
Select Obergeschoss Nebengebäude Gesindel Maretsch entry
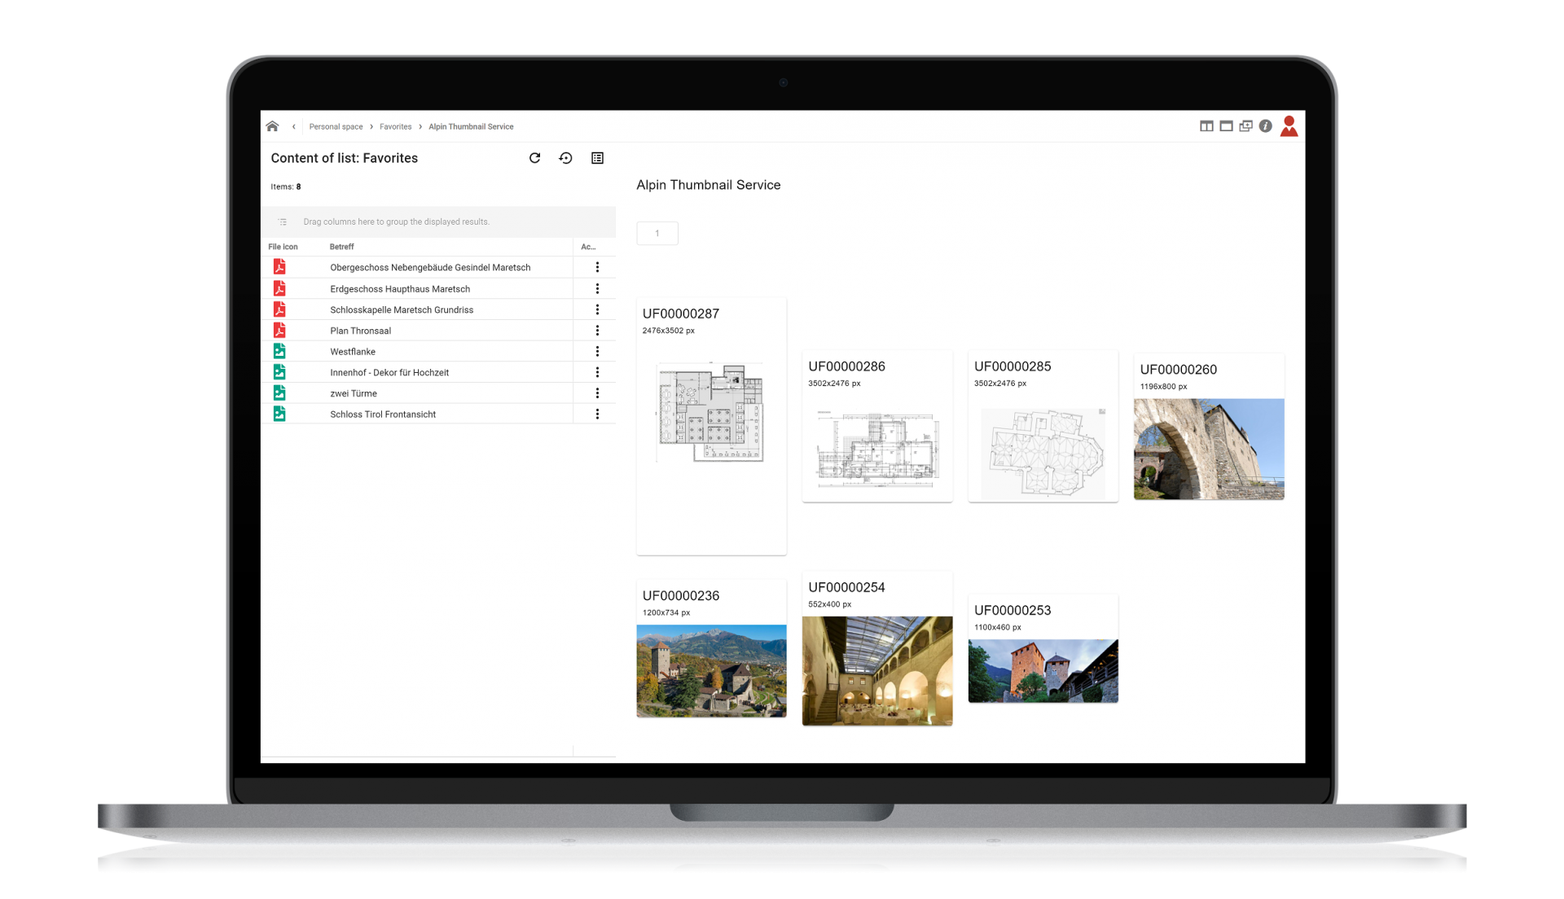[430, 268]
